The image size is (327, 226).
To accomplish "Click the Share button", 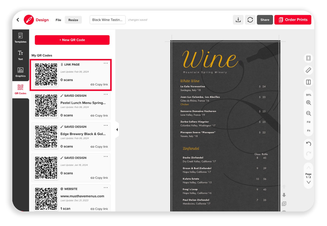I will pyautogui.click(x=265, y=20).
